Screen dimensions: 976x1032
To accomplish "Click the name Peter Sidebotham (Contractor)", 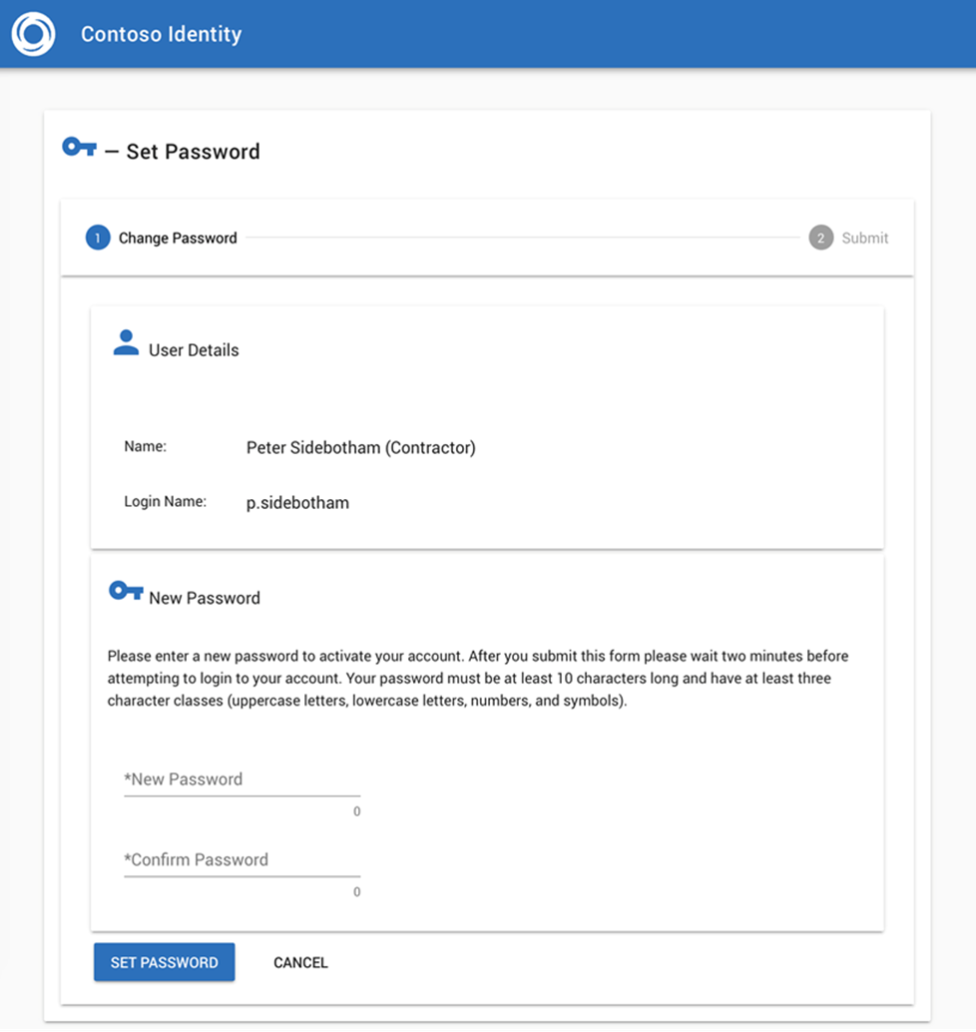I will (360, 448).
